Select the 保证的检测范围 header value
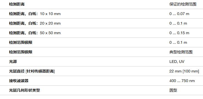Viewport: 203px width, 99px height. tap(183, 4)
